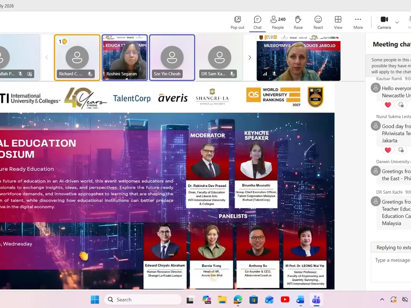Show next participants in the strip
This screenshot has width=411, height=308.
(x=250, y=57)
